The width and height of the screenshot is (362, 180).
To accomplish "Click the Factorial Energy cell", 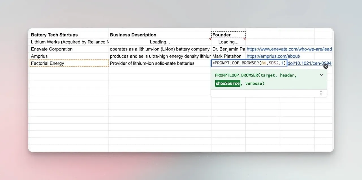I will click(x=69, y=63).
